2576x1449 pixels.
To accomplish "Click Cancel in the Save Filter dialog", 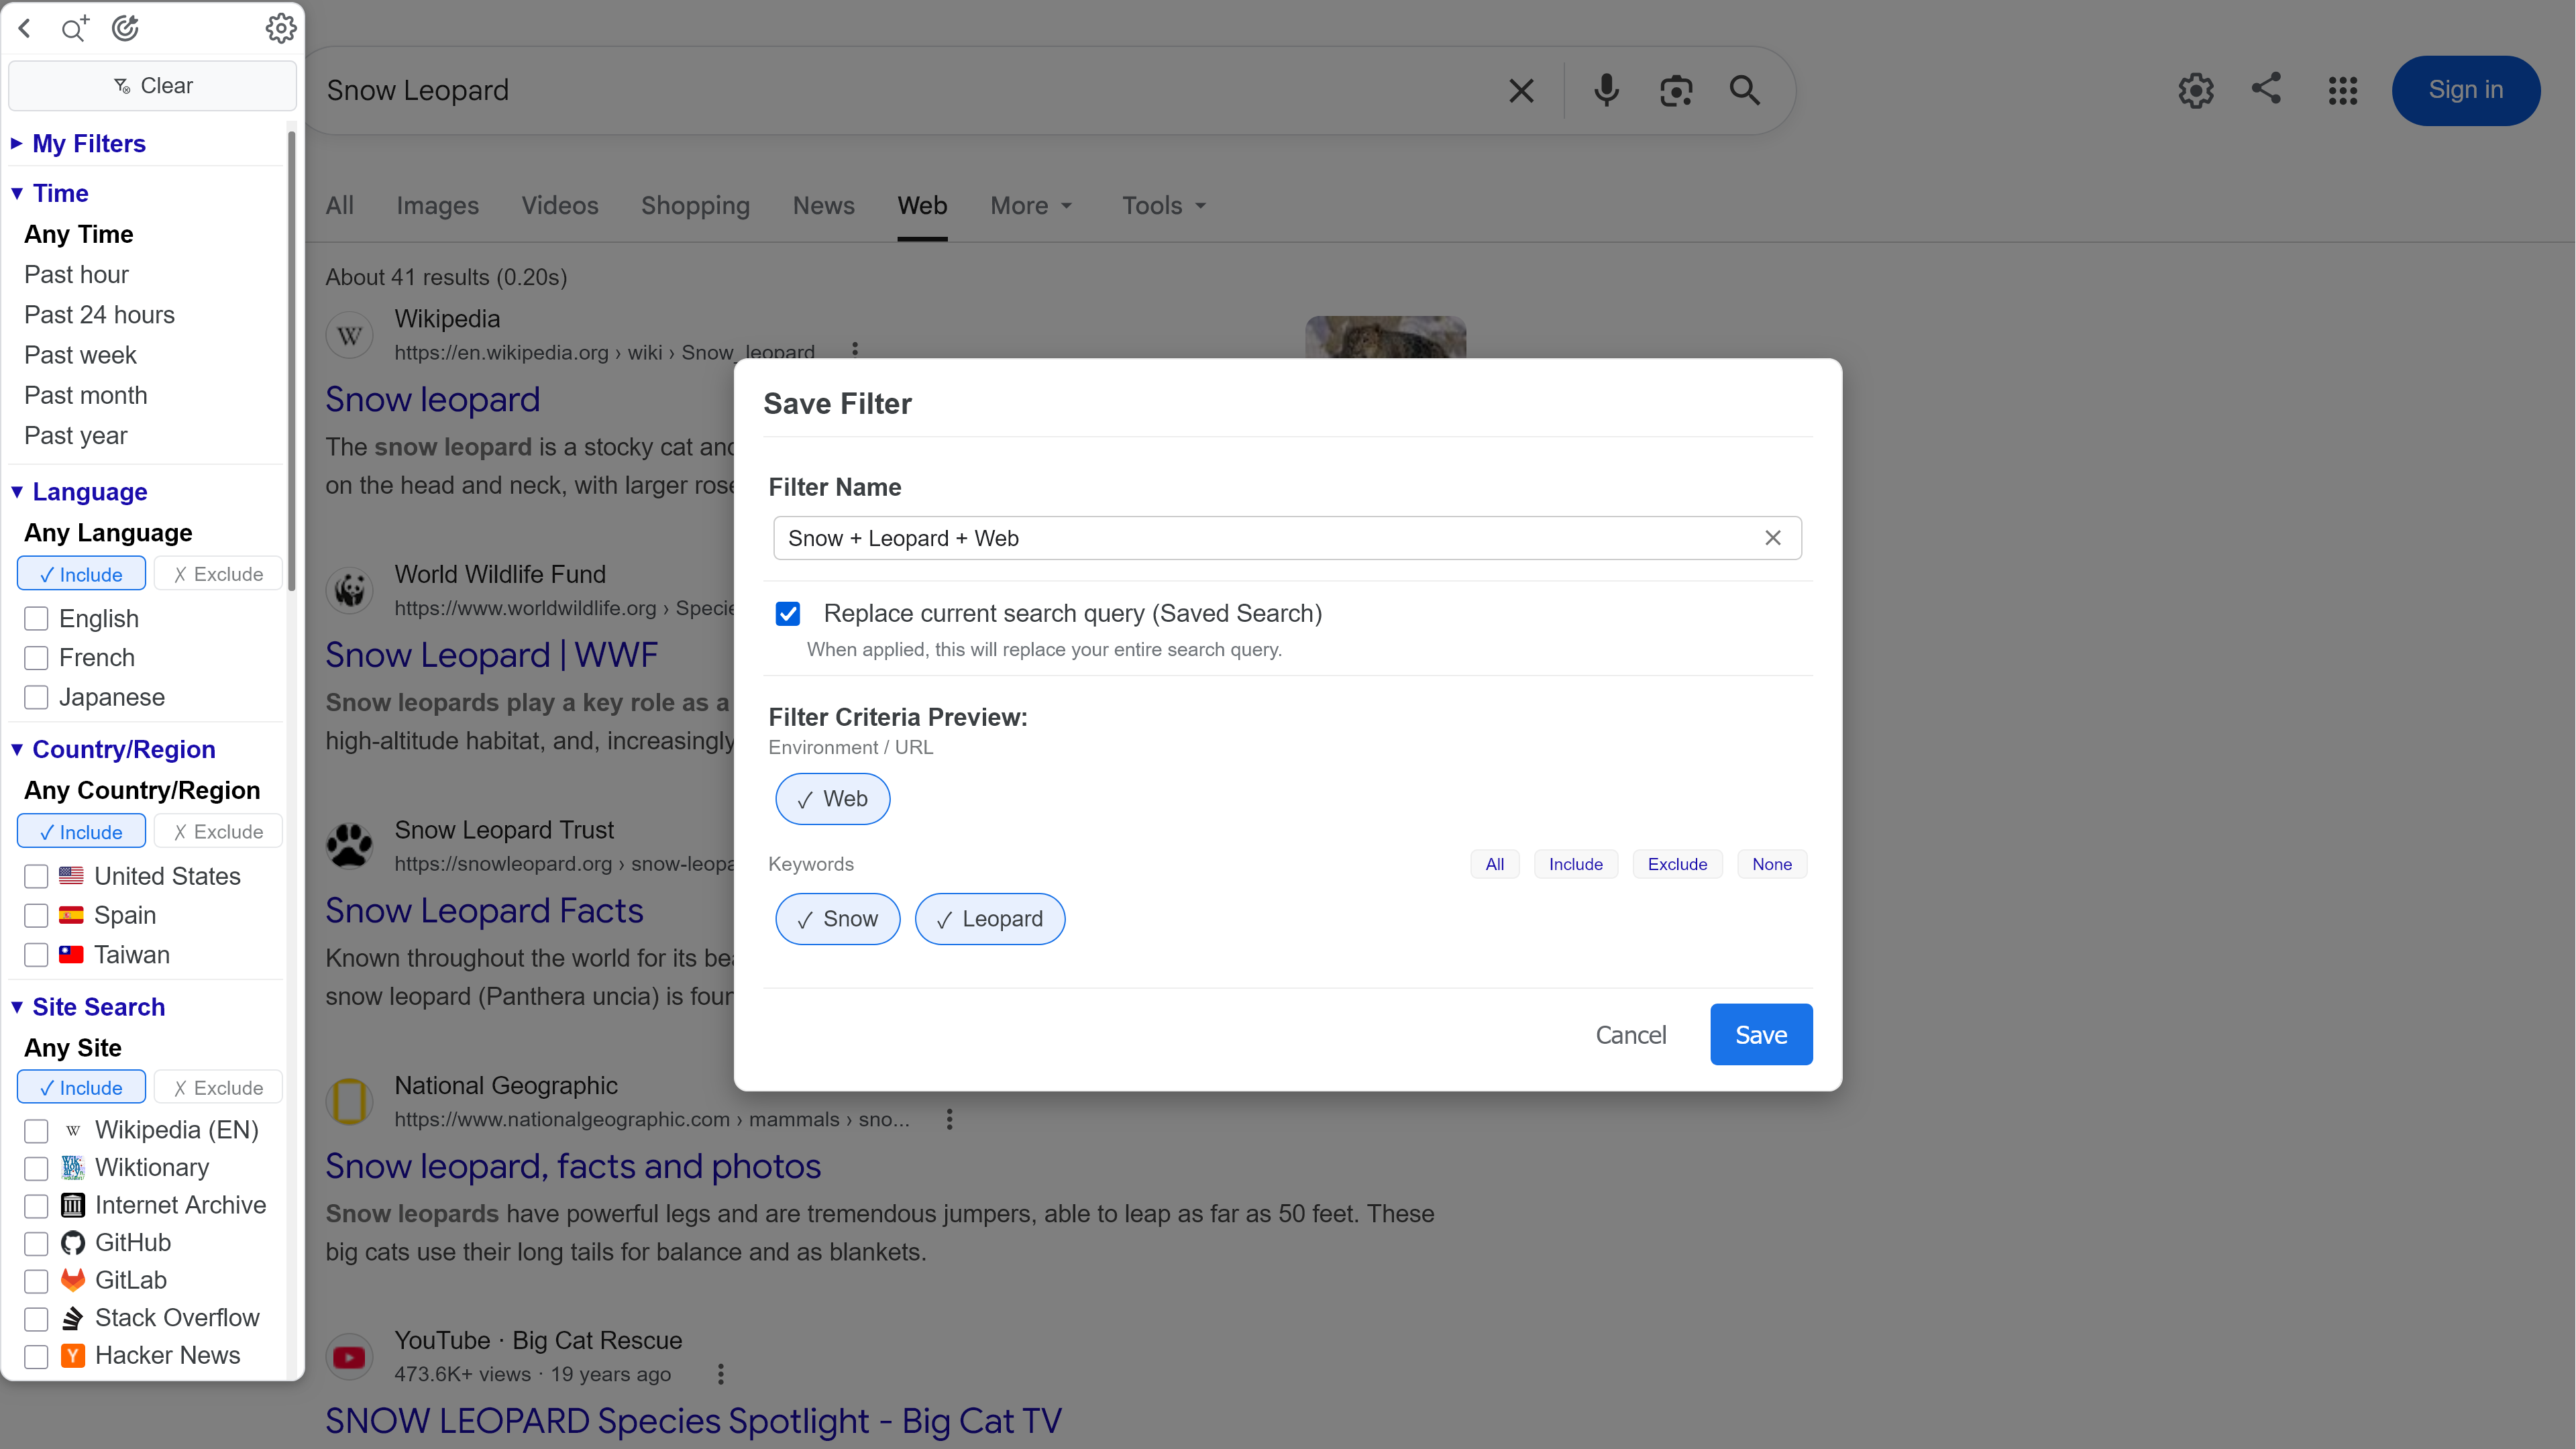I will (1631, 1035).
